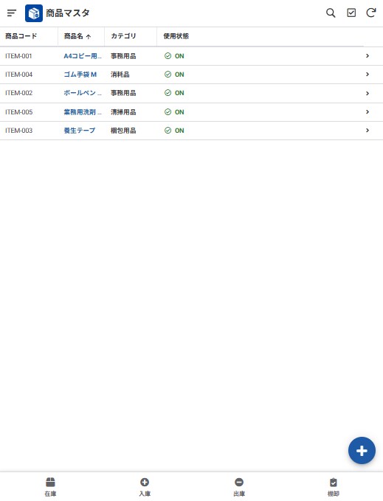Viewport: 383px width, 501px height.
Task: Open the hamburger navigation menu
Action: tap(12, 13)
